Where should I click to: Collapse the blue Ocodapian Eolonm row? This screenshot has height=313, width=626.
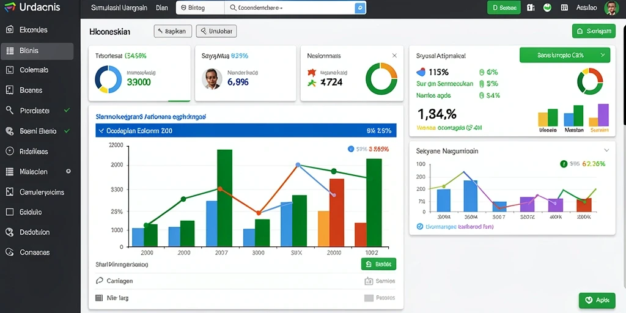[101, 131]
